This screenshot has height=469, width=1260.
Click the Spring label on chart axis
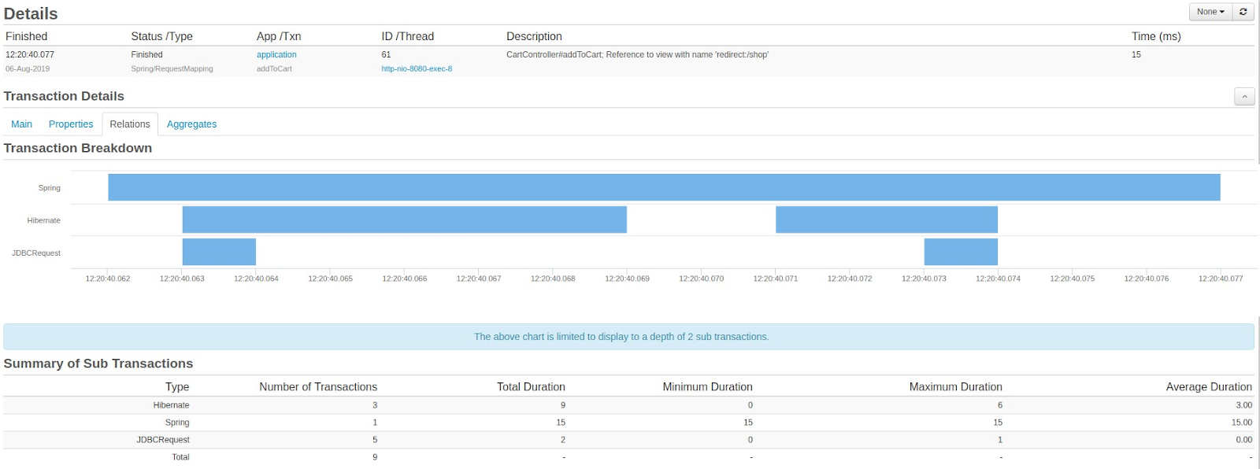coord(49,188)
